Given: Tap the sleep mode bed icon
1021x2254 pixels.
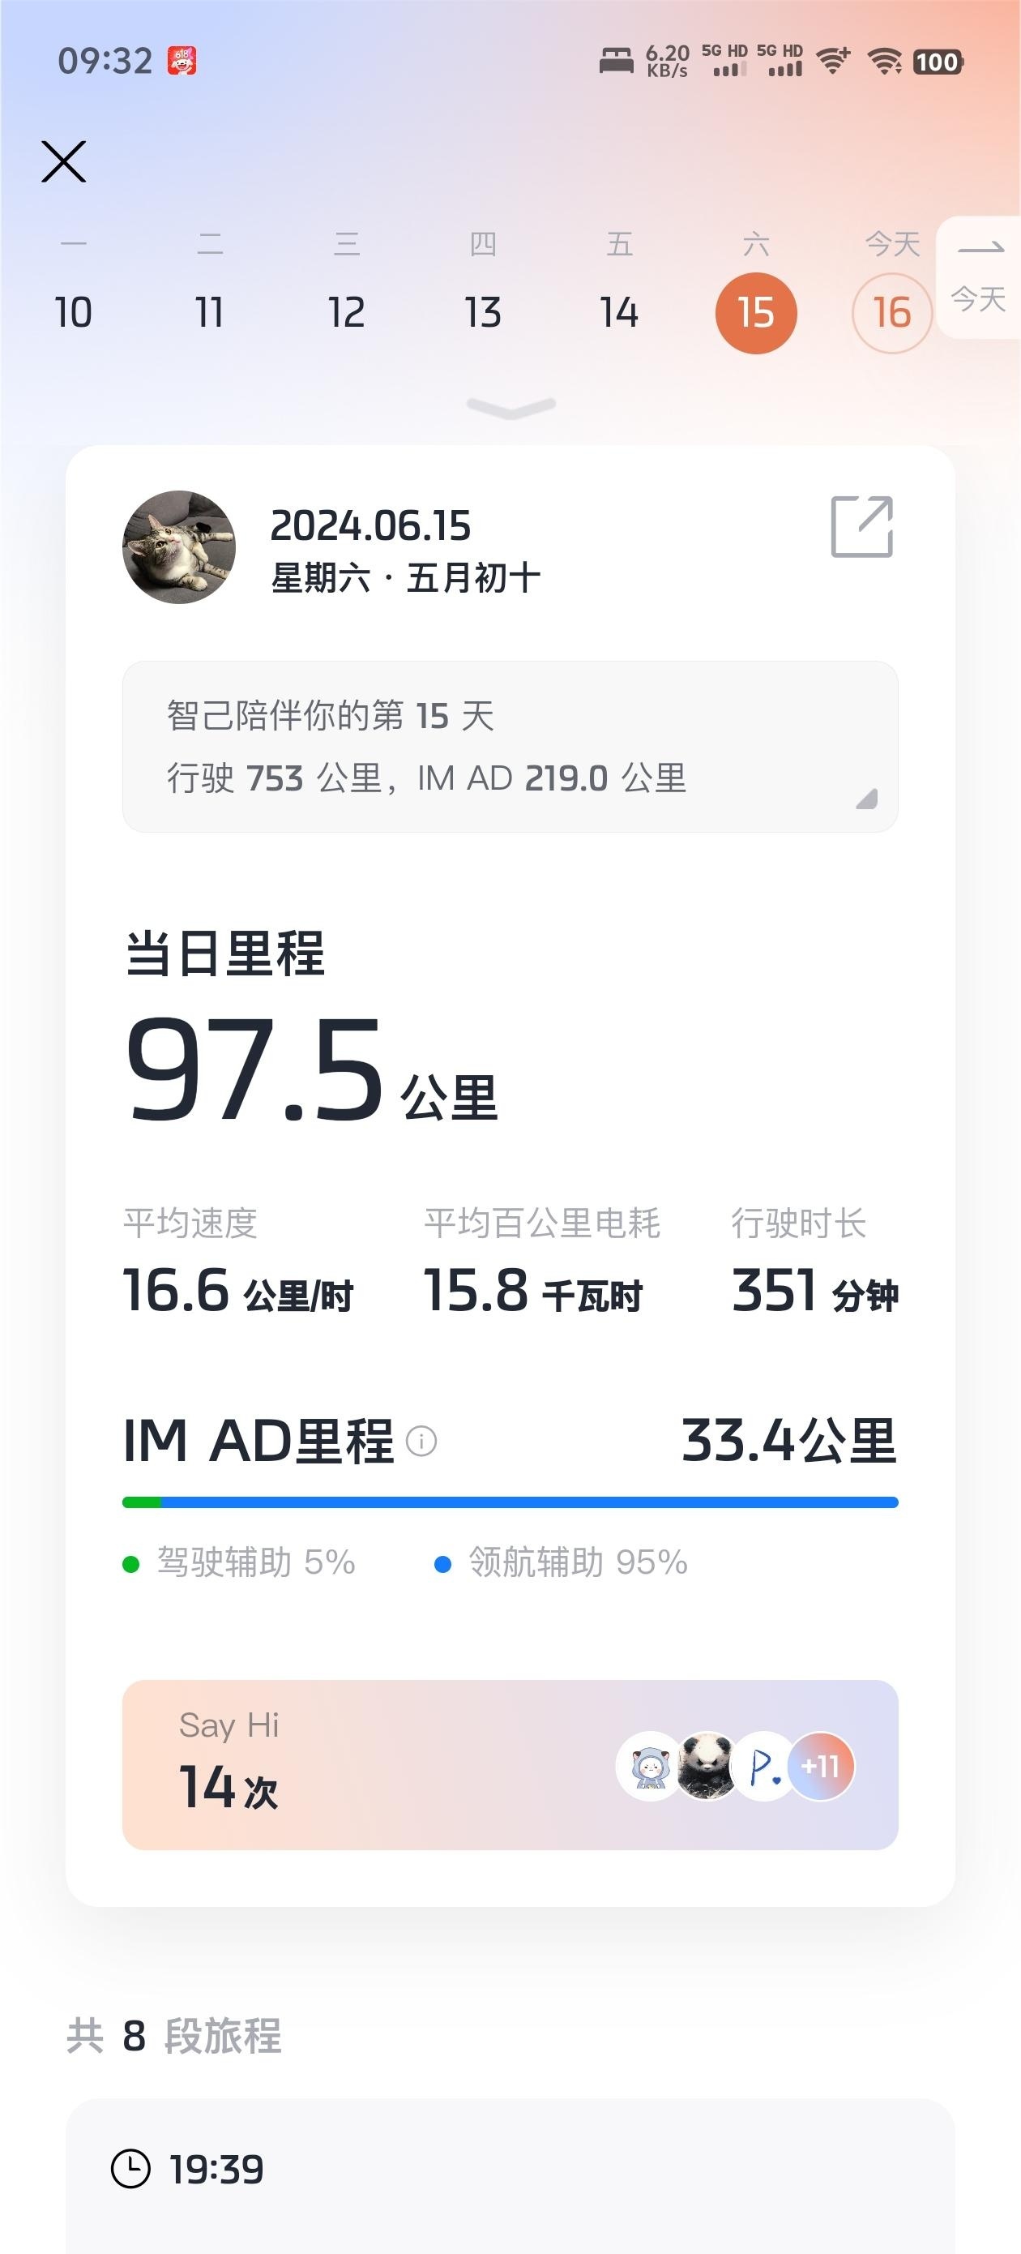Looking at the screenshot, I should (617, 62).
